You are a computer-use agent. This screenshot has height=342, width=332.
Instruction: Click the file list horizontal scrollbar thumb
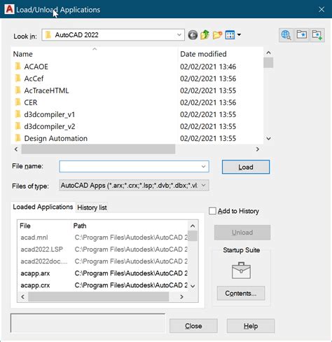(x=98, y=149)
